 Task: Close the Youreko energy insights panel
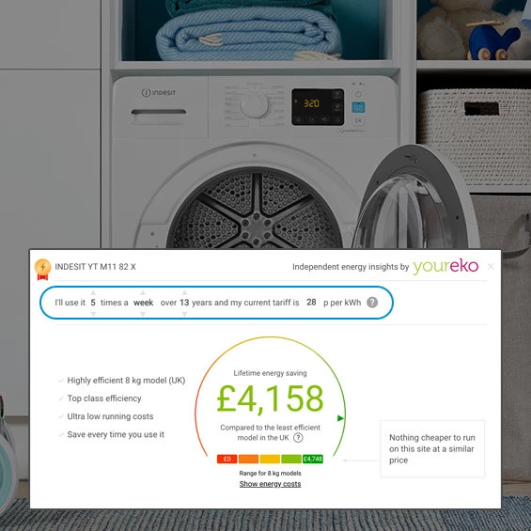point(491,266)
